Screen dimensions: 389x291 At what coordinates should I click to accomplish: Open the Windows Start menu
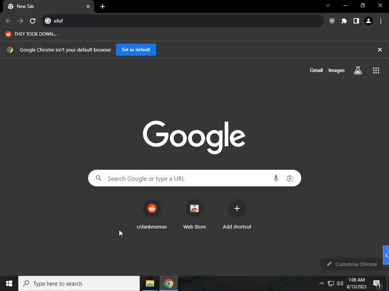[9, 283]
